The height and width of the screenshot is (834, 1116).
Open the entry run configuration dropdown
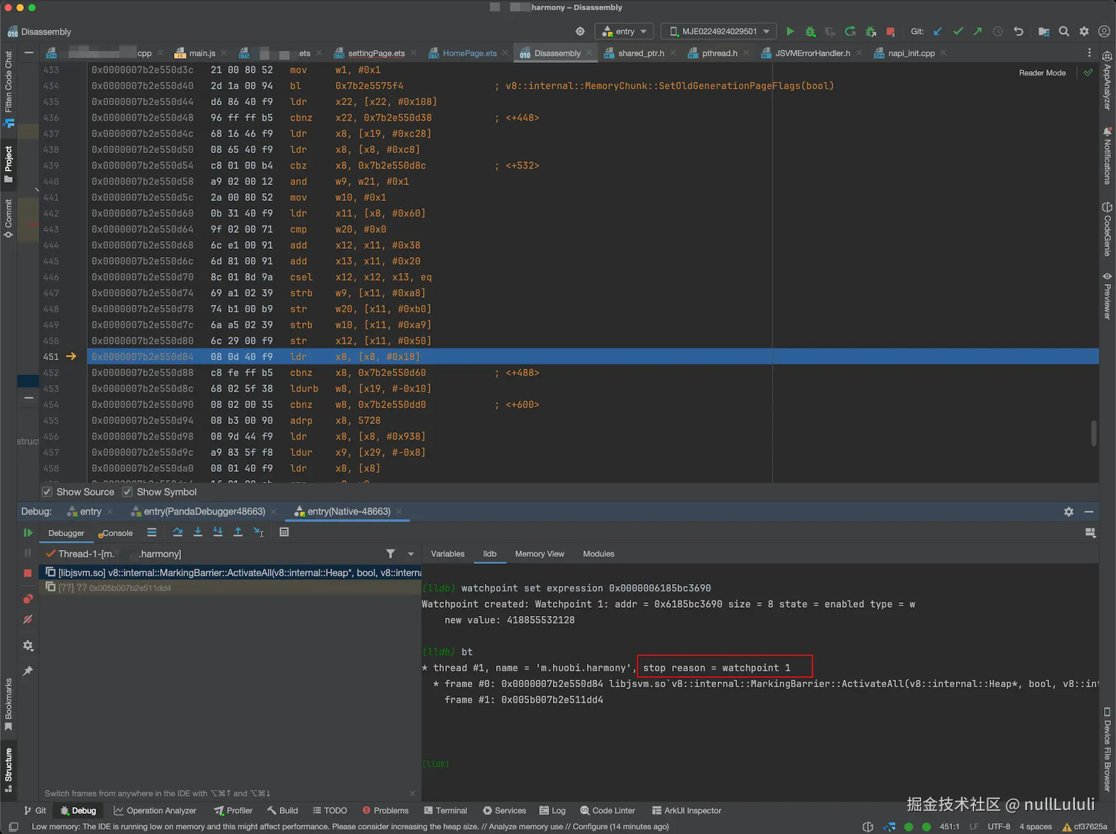pos(625,31)
